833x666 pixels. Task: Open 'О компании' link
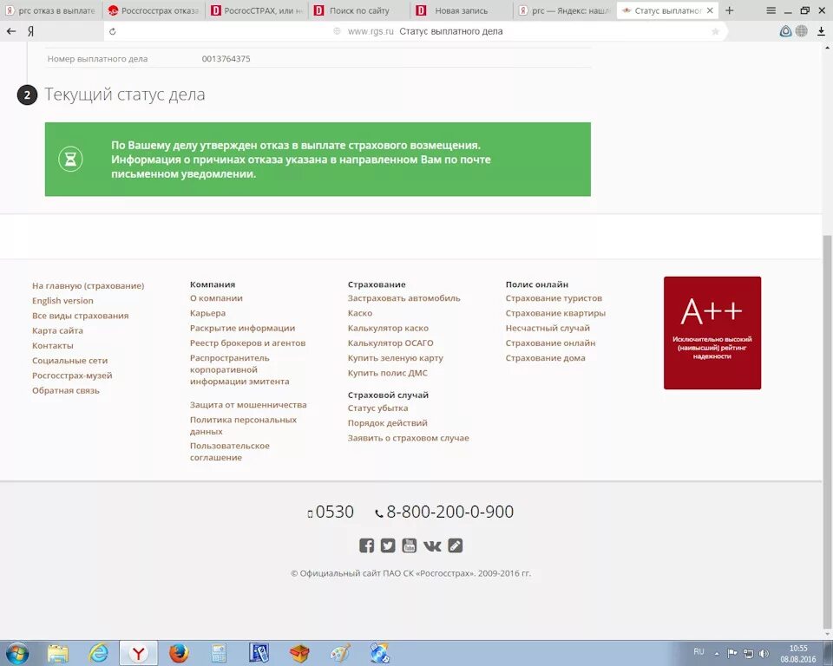coord(216,298)
